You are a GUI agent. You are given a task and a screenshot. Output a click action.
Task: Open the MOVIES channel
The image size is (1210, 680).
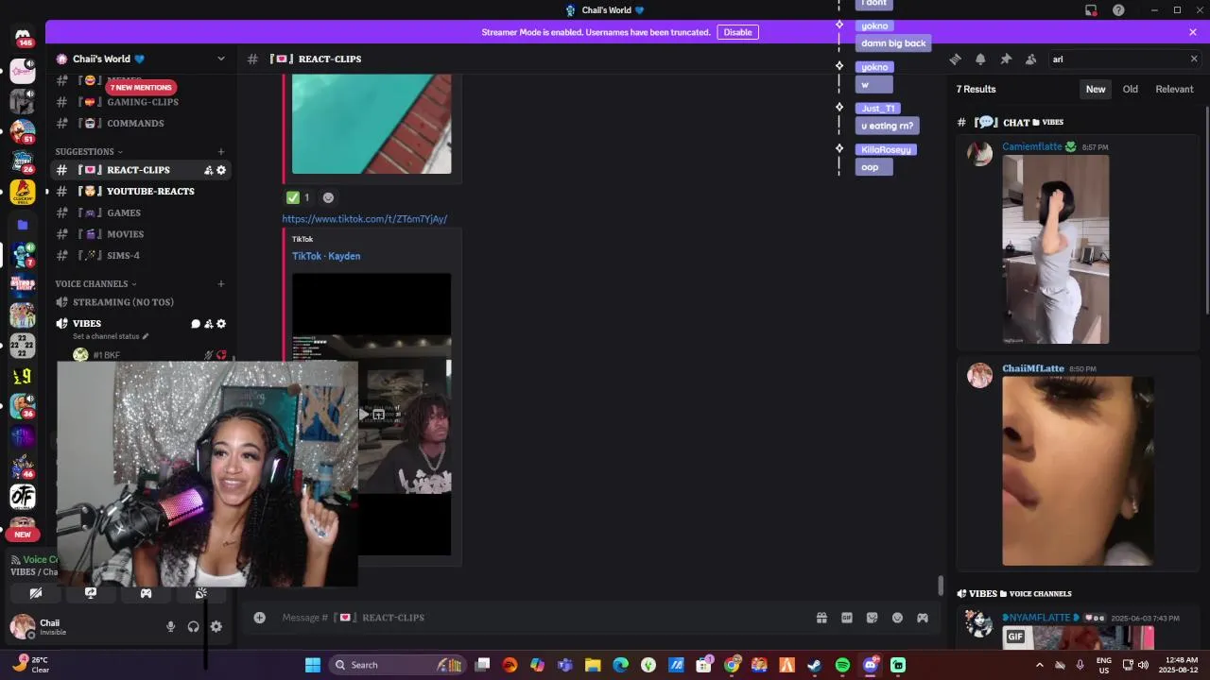142,234
